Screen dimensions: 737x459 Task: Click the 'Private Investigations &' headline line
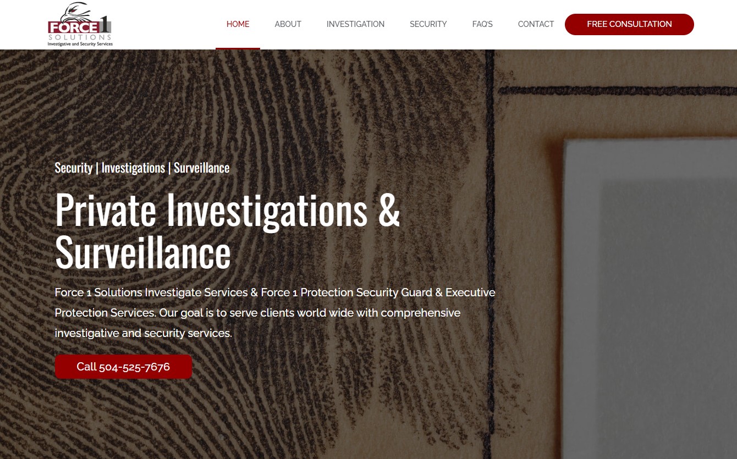(228, 210)
